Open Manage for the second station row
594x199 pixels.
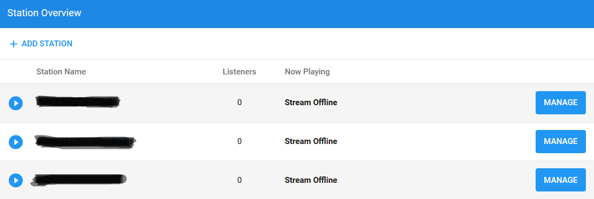pos(560,141)
